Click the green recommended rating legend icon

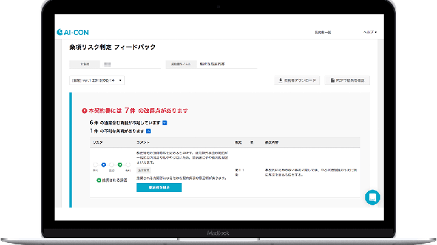tap(98, 180)
